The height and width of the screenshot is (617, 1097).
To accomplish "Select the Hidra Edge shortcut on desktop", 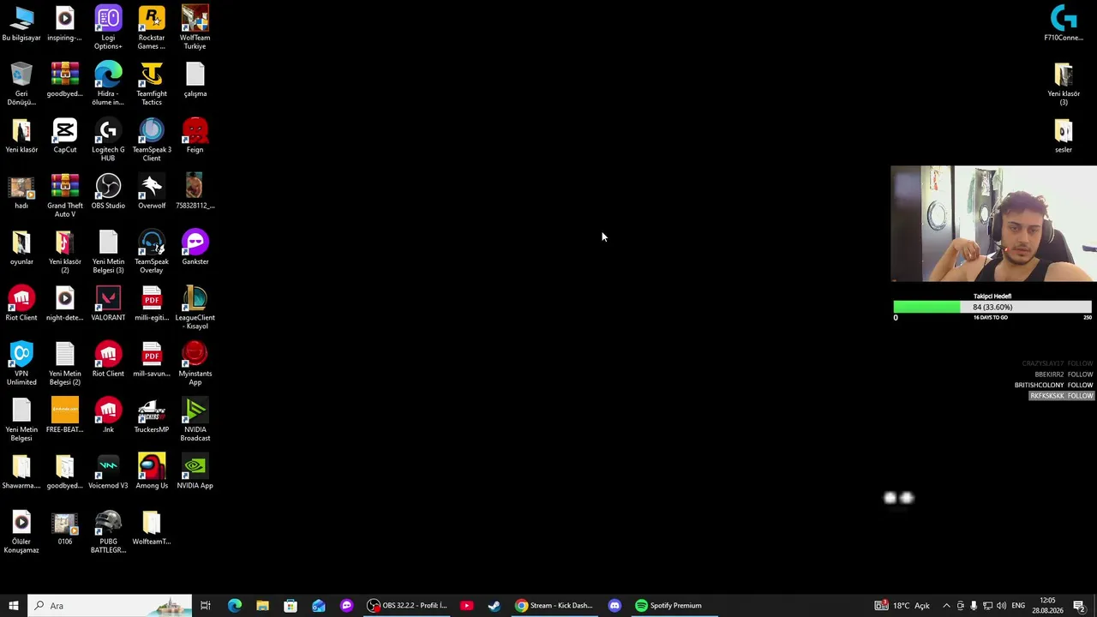I will tap(108, 84).
